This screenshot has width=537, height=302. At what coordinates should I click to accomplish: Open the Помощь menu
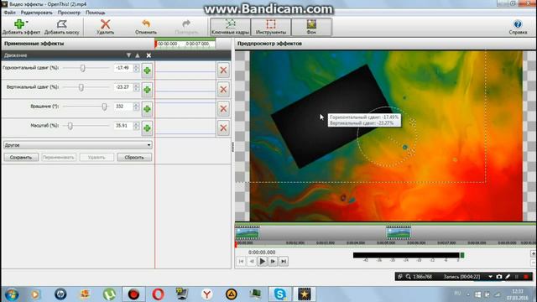[x=95, y=13]
